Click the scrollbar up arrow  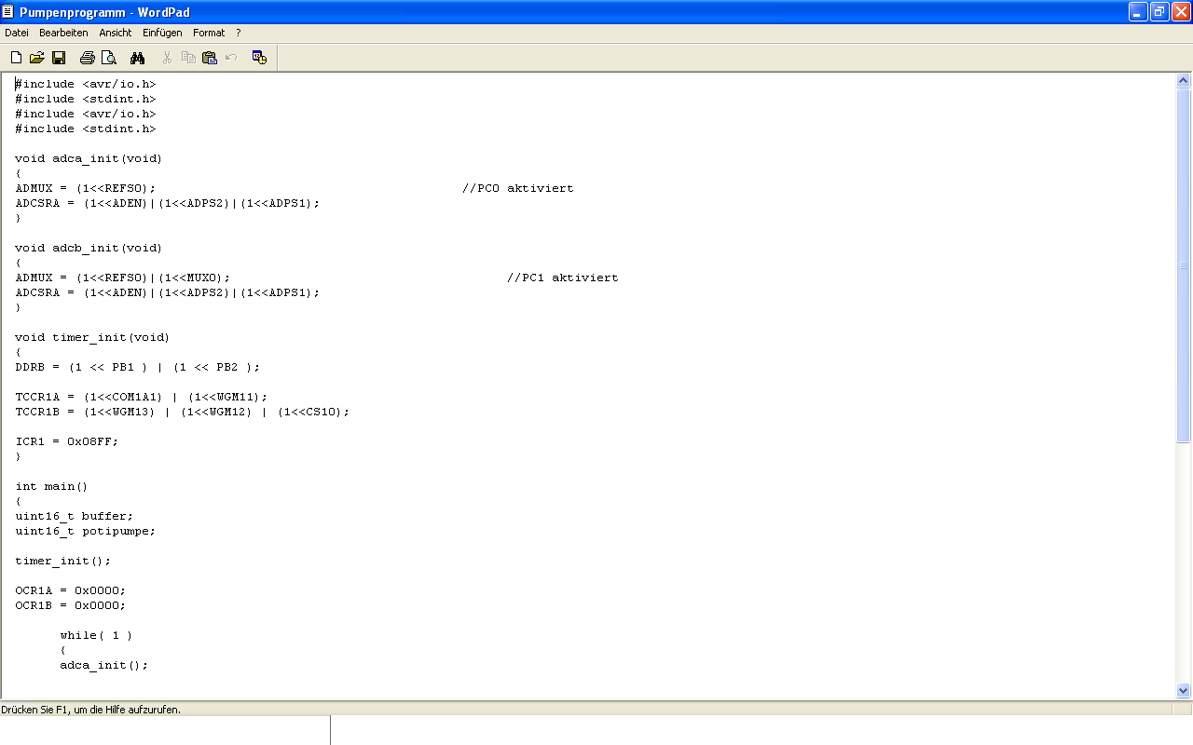(1184, 81)
